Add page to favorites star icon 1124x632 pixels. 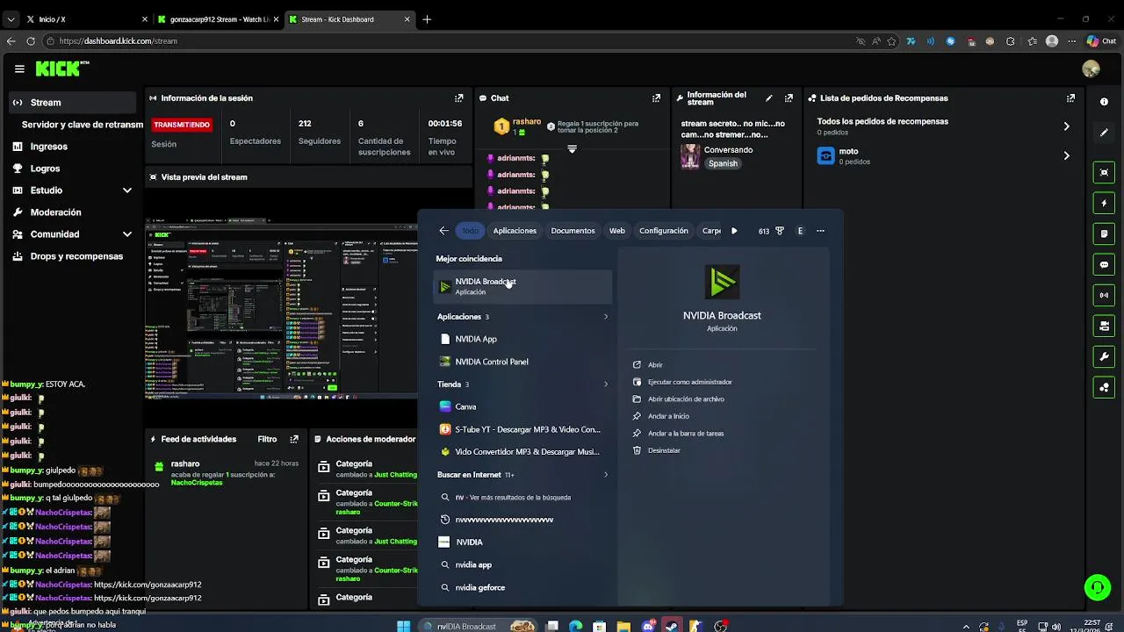pyautogui.click(x=891, y=40)
